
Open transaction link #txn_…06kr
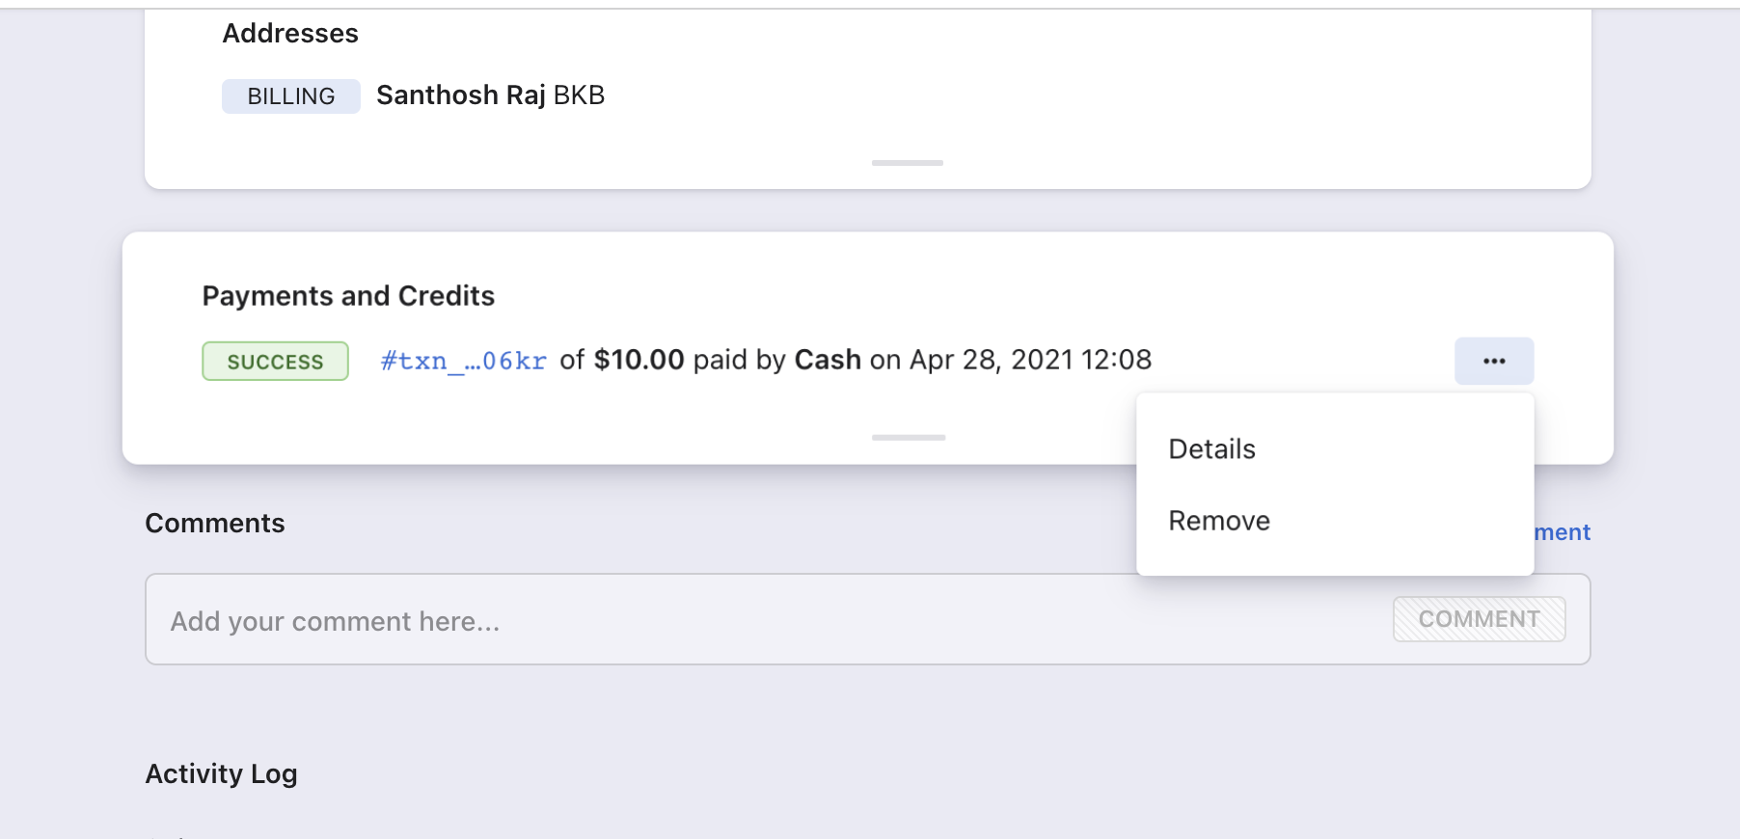[463, 361]
